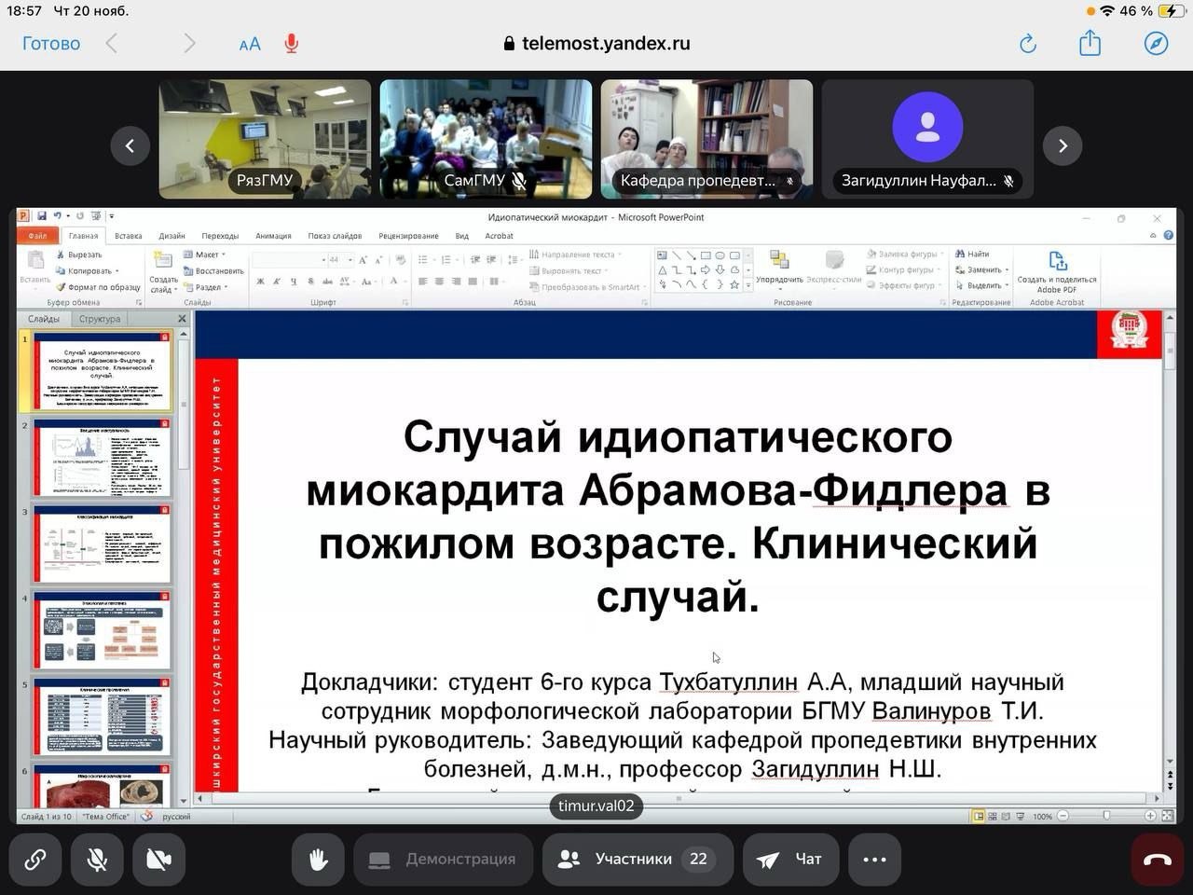Toggle the camera off button
This screenshot has height=895, width=1193.
click(x=158, y=859)
